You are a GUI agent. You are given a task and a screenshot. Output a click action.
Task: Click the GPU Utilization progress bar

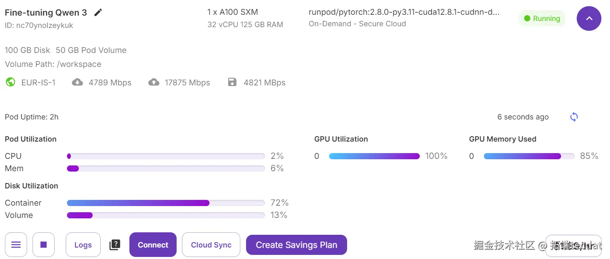tap(374, 156)
